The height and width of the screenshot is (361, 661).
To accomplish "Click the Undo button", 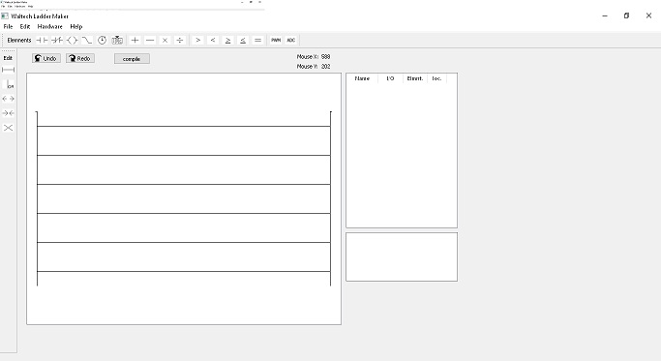I will coord(46,58).
